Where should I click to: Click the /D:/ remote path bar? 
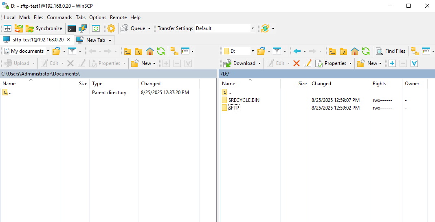[x=327, y=73]
